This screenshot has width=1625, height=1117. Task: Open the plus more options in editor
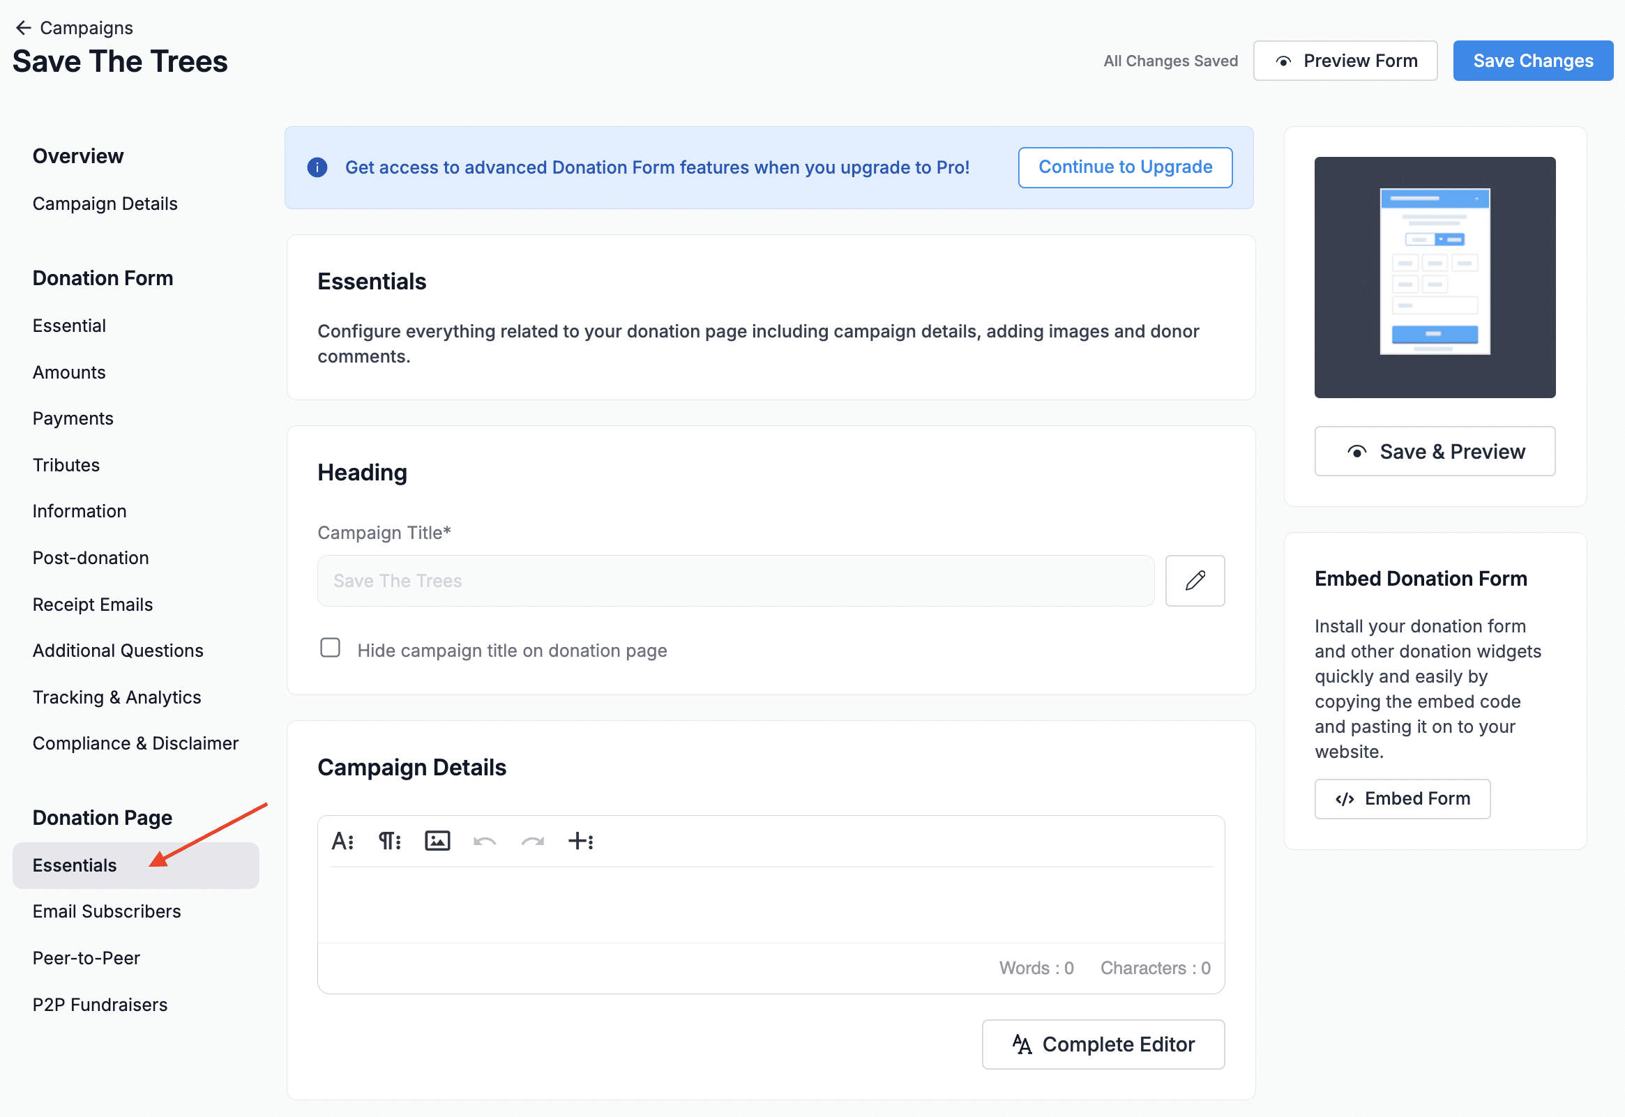coord(580,841)
